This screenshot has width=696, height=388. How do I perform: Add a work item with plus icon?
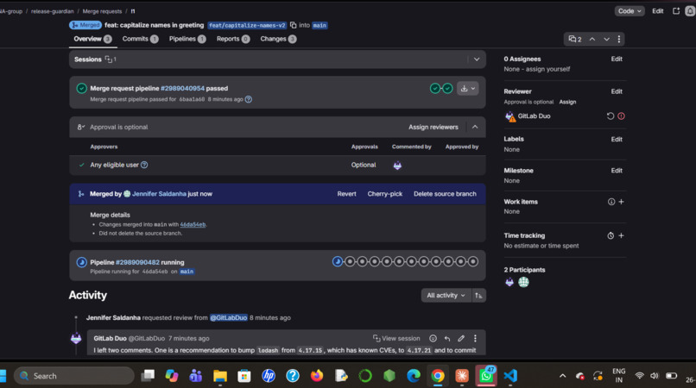pos(622,202)
